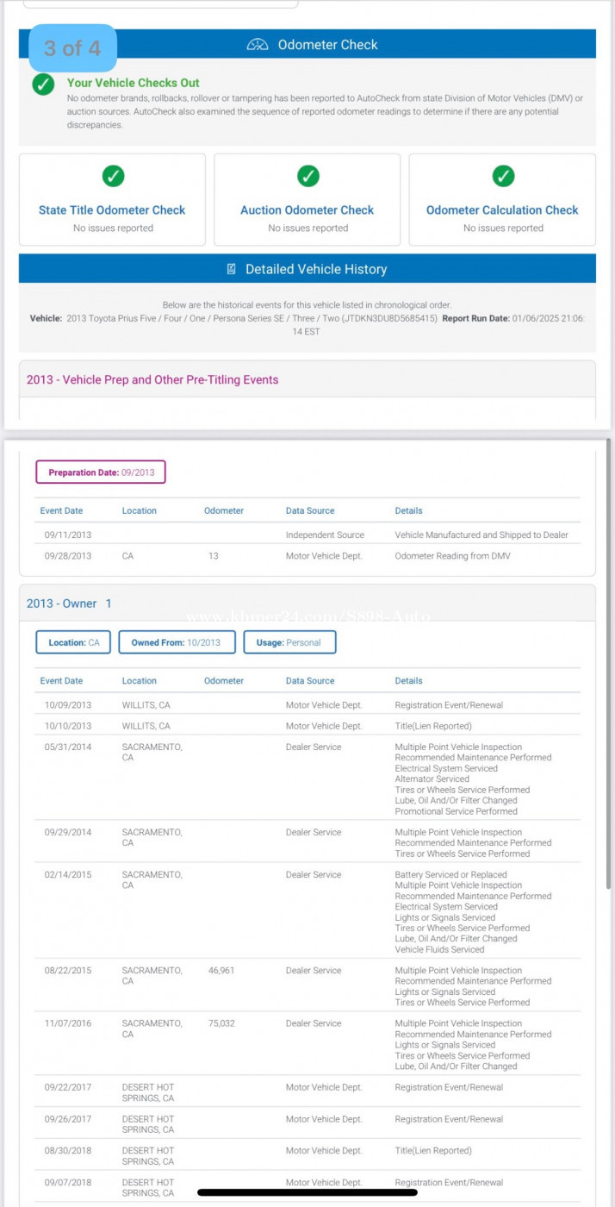615x1207 pixels.
Task: Click Event Date column header in preparation table
Action: 62,510
